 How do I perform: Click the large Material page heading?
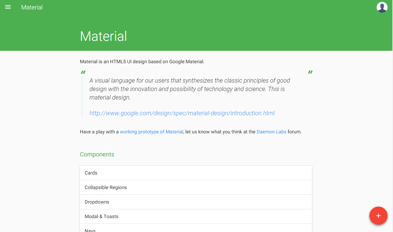(x=103, y=36)
